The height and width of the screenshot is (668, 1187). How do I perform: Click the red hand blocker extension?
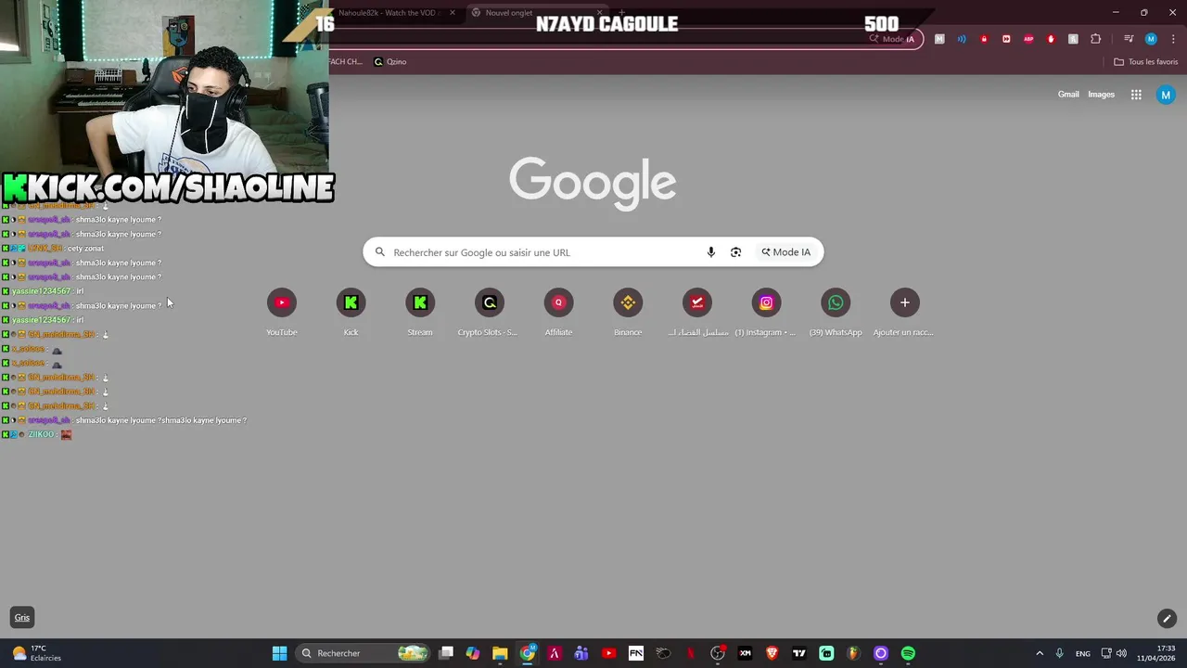click(1051, 39)
